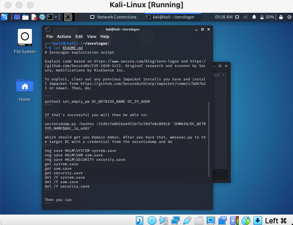
Task: Click the 05:18 AM clock
Action: point(224,17)
